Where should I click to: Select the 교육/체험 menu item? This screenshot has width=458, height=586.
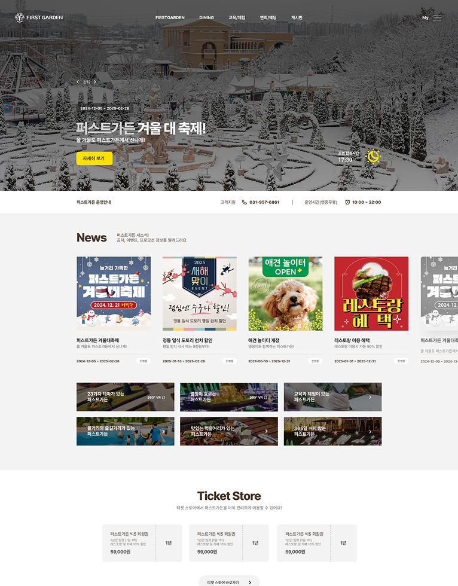pyautogui.click(x=237, y=17)
